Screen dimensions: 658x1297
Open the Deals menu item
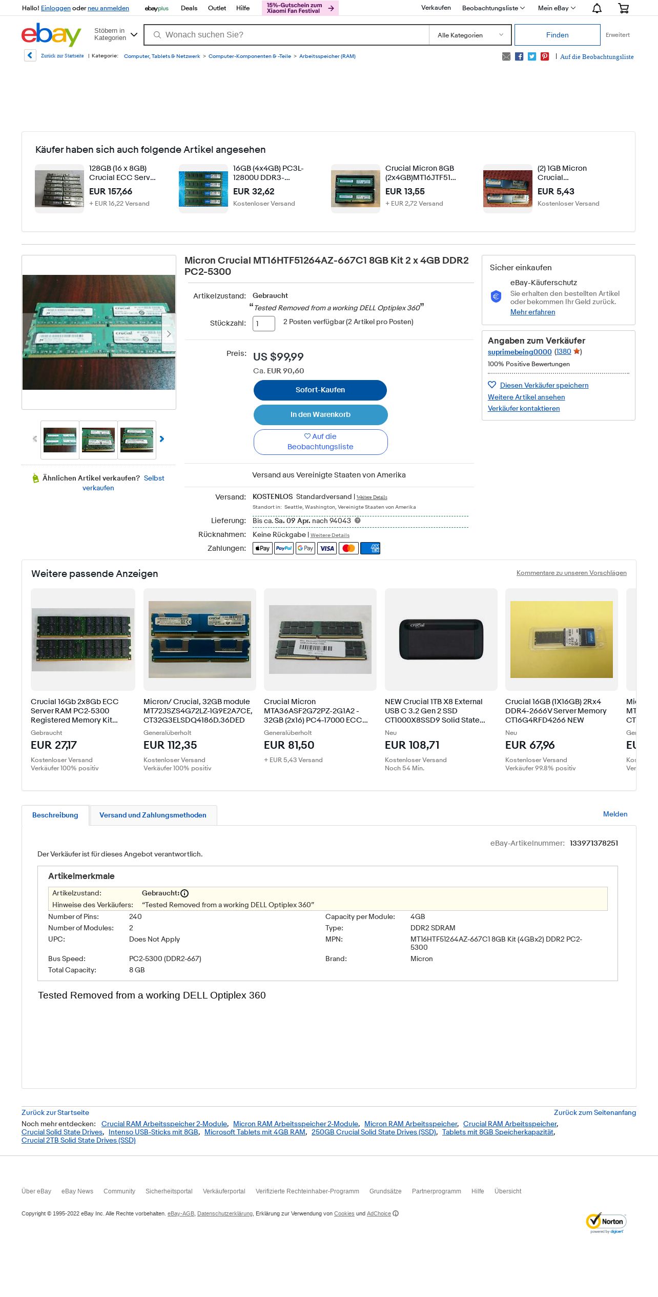pos(189,8)
